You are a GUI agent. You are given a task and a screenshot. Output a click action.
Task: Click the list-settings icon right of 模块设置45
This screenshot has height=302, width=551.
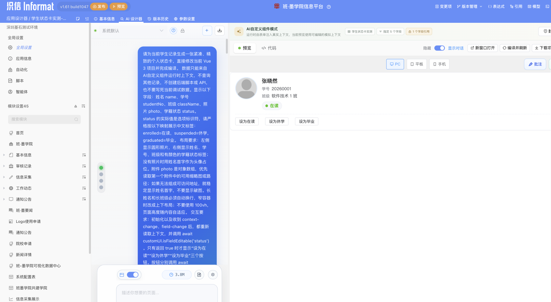pos(83,106)
